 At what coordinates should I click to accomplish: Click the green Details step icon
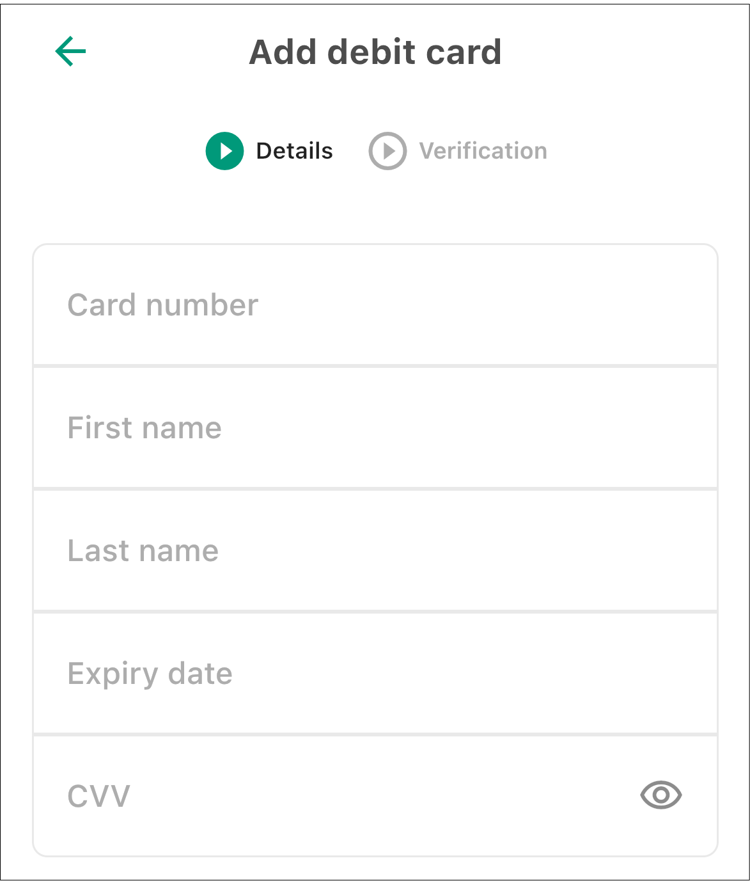pyautogui.click(x=224, y=151)
